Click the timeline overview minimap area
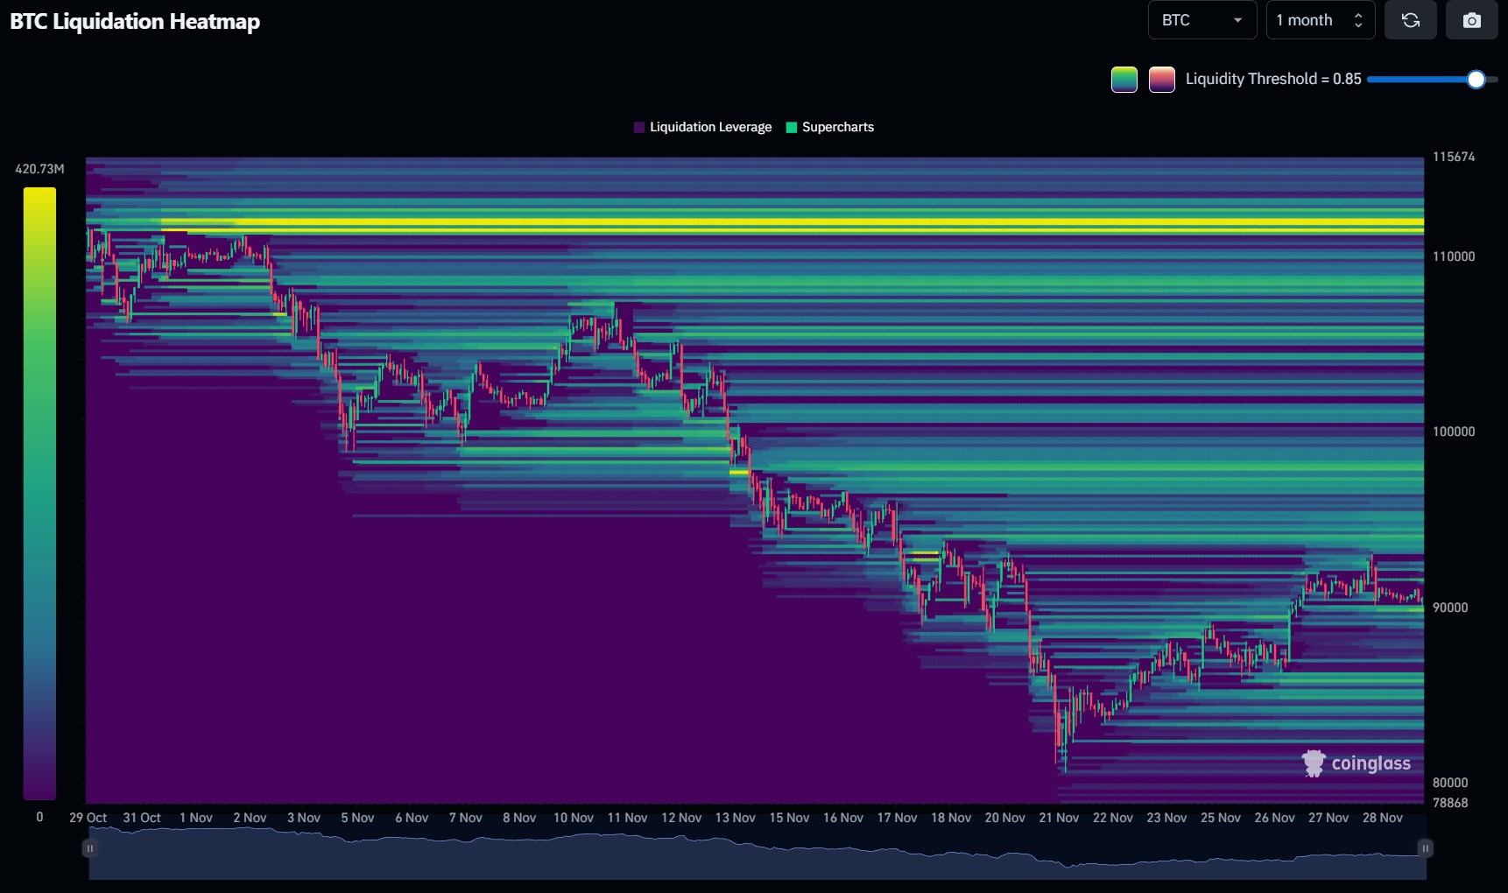Viewport: 1508px width, 893px height. pyautogui.click(x=753, y=858)
